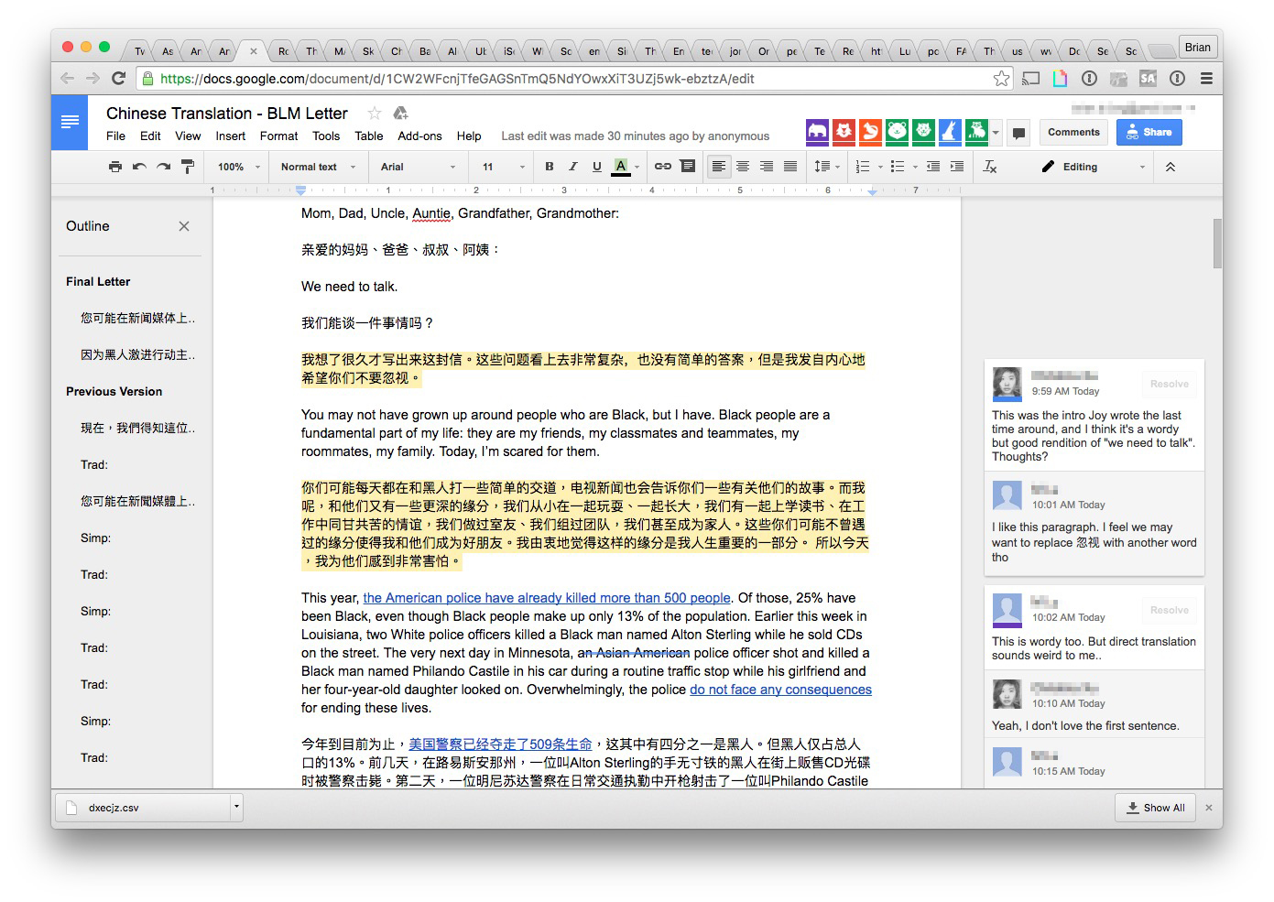Close the Outline panel
1274x902 pixels.
pyautogui.click(x=184, y=226)
